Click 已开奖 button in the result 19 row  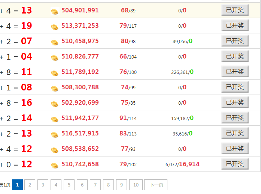coord(235,26)
